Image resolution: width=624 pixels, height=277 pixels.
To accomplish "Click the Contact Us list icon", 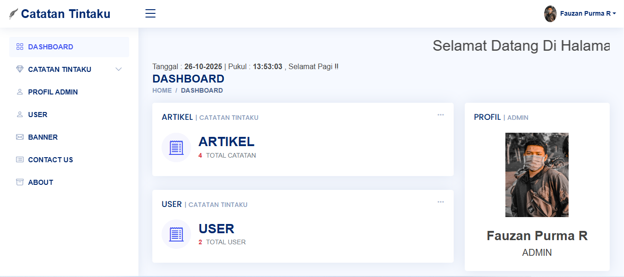I will click(19, 160).
